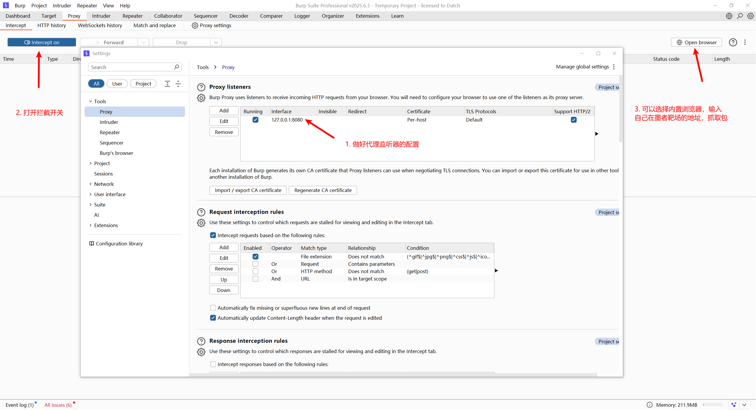Select the Project filter pill
The width and height of the screenshot is (756, 410).
pyautogui.click(x=143, y=84)
